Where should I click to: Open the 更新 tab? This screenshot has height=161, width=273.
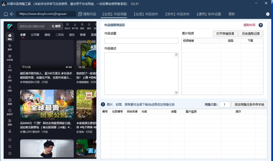tap(232, 14)
